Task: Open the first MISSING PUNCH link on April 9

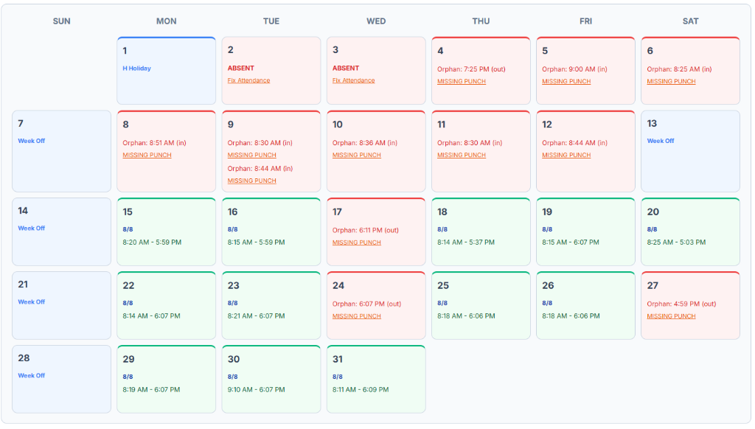Action: [x=251, y=155]
